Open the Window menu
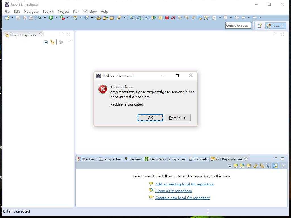The image size is (291, 218). (90, 11)
